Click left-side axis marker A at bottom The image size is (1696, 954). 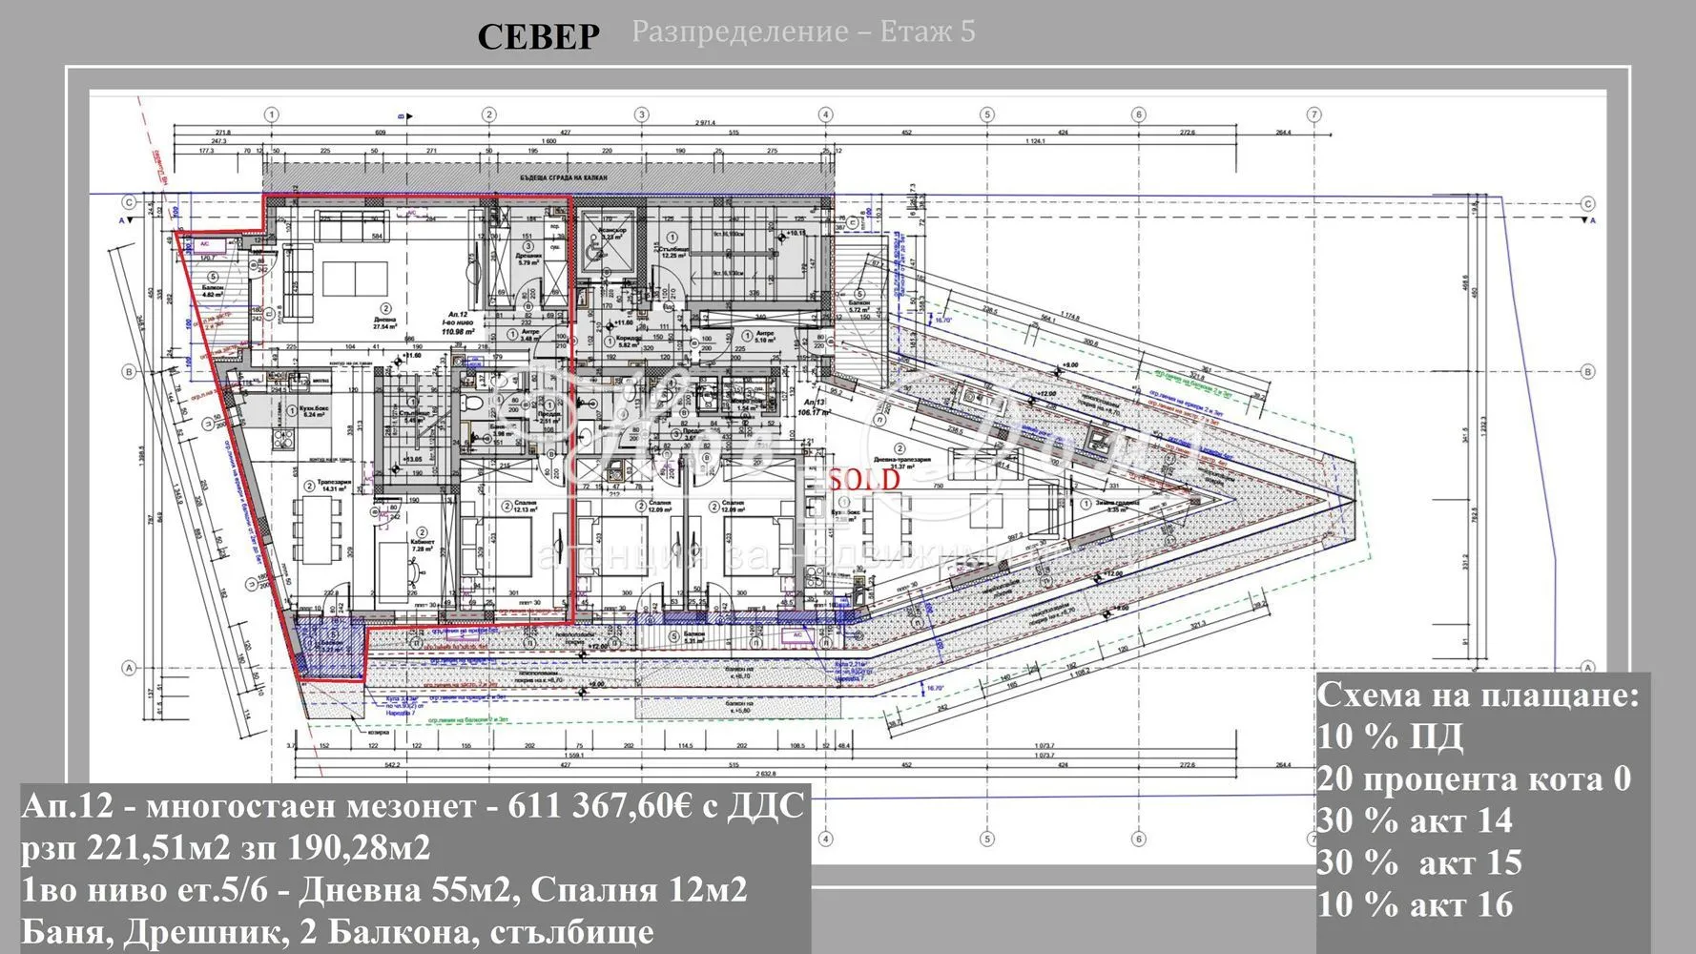pyautogui.click(x=129, y=668)
